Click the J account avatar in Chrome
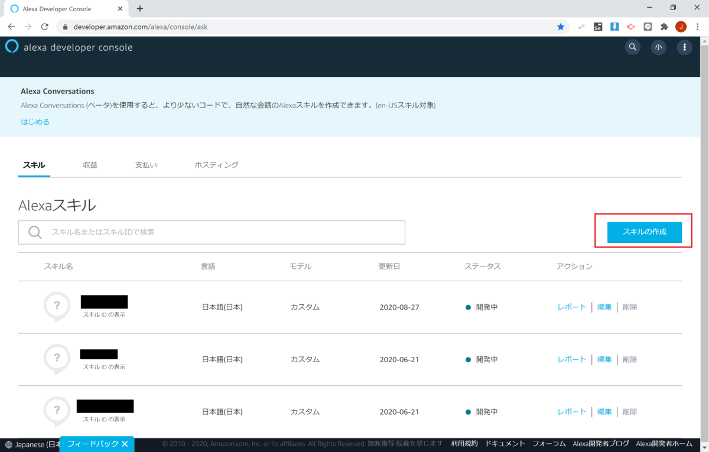 pyautogui.click(x=681, y=27)
